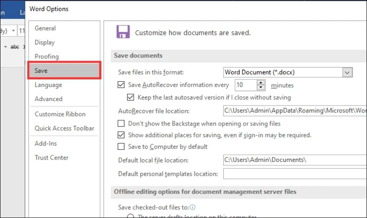Open the font dropdown arrow in Word ribbon
Screen dimensions: 367x218
point(14,31)
